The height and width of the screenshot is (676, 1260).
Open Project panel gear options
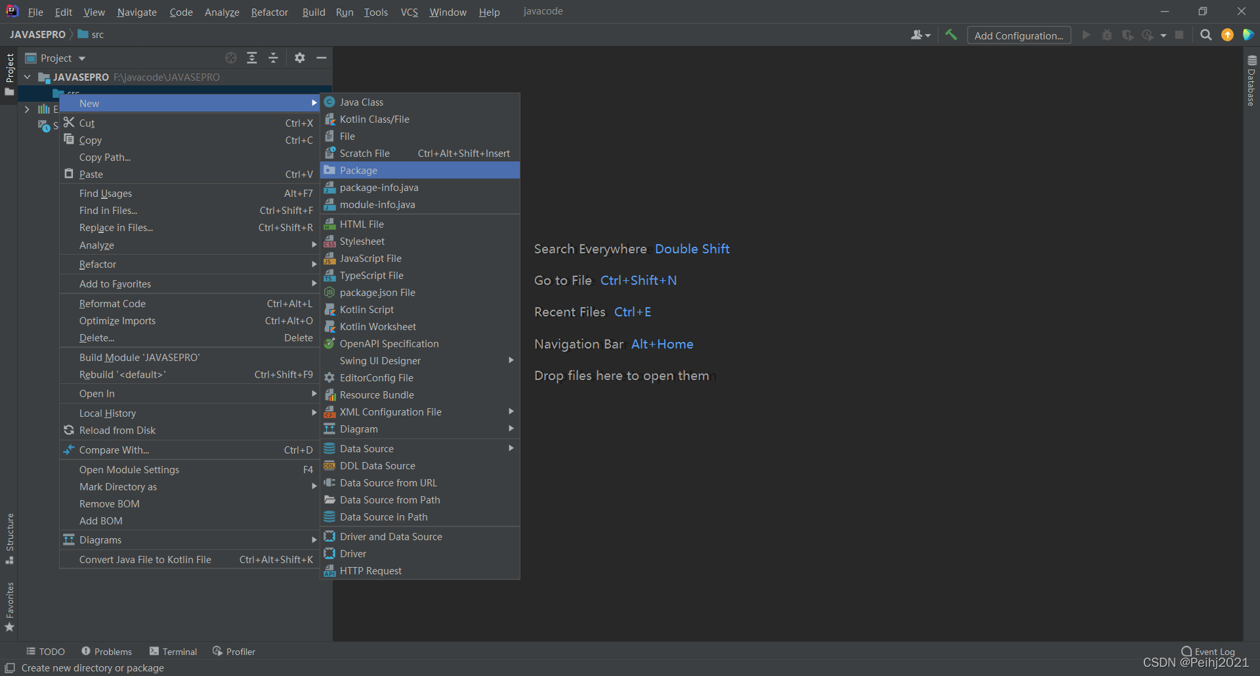click(x=300, y=58)
